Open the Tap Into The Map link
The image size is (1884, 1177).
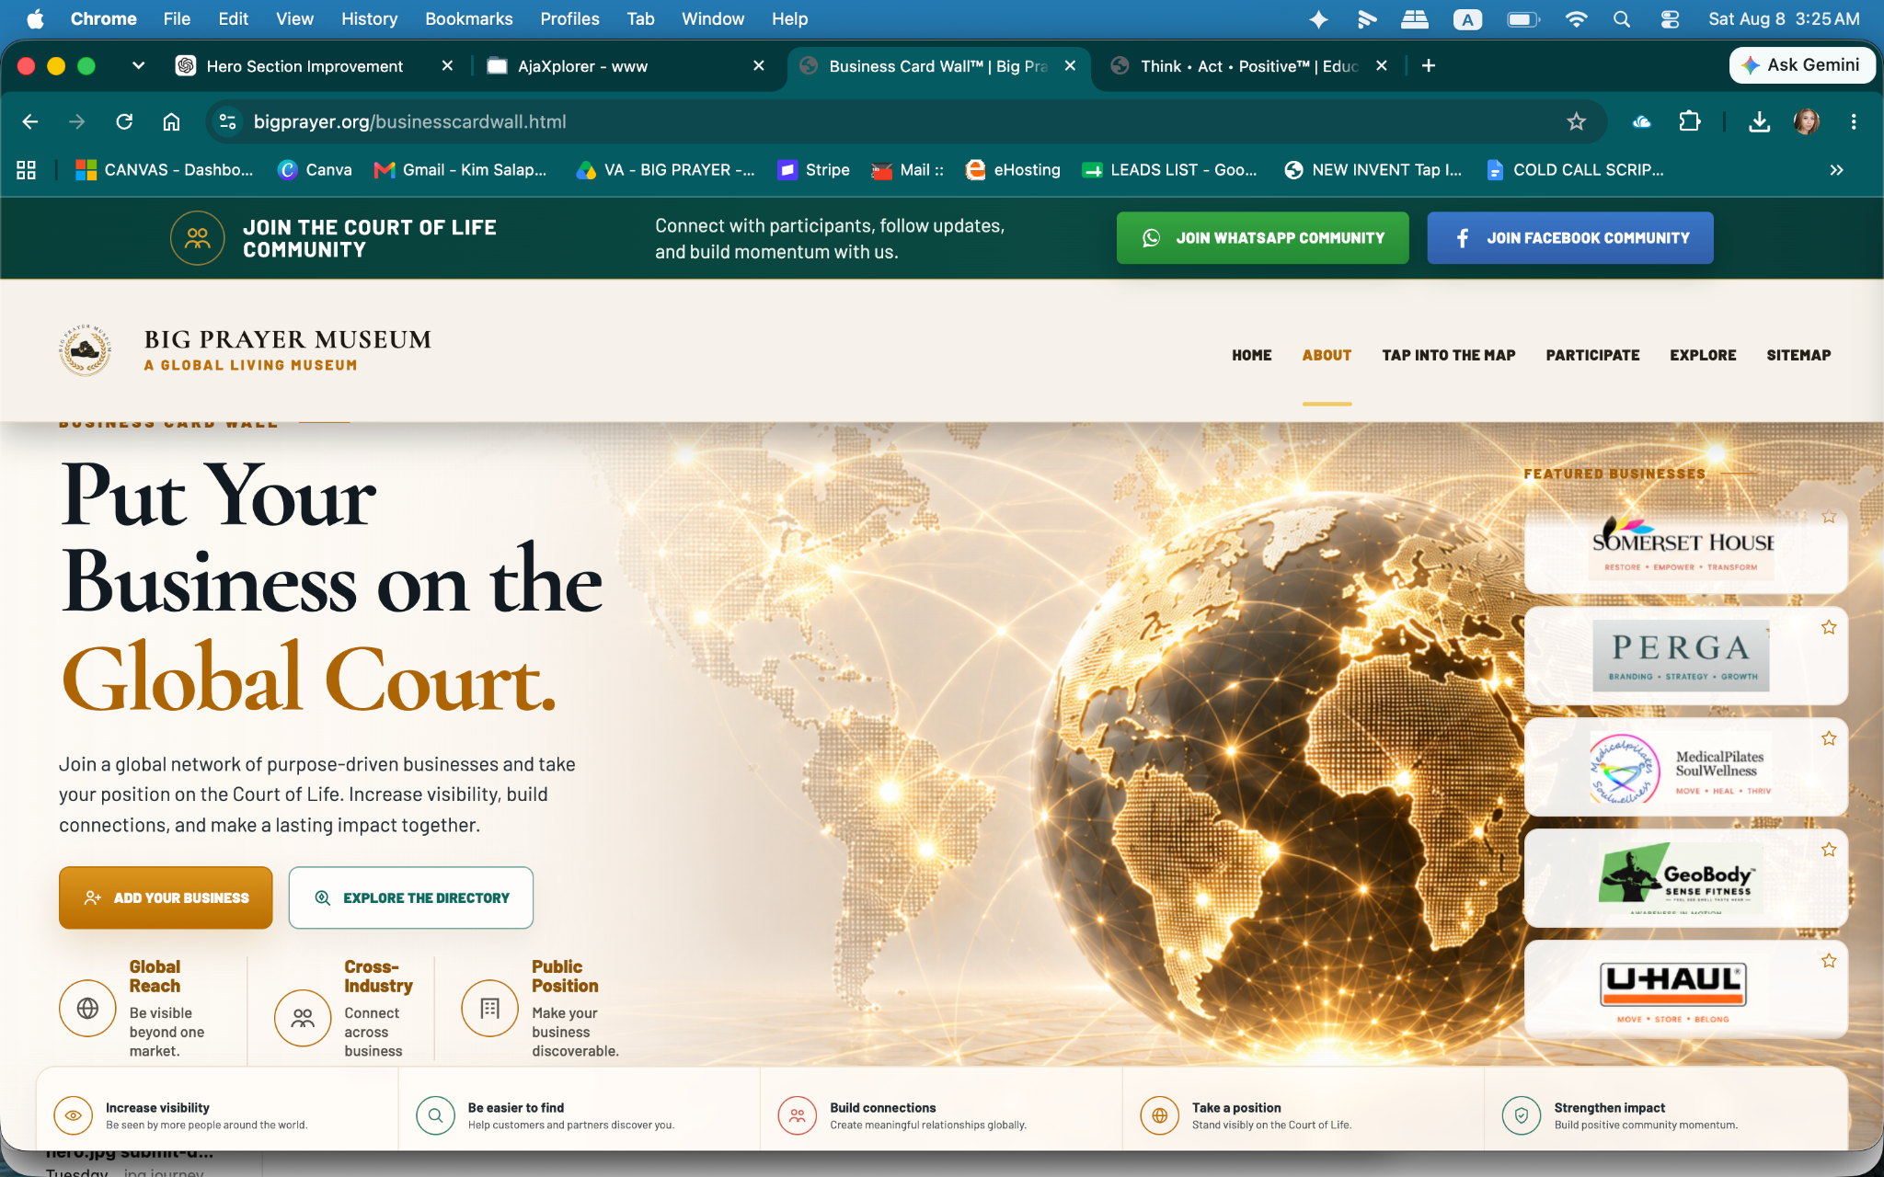pyautogui.click(x=1449, y=355)
